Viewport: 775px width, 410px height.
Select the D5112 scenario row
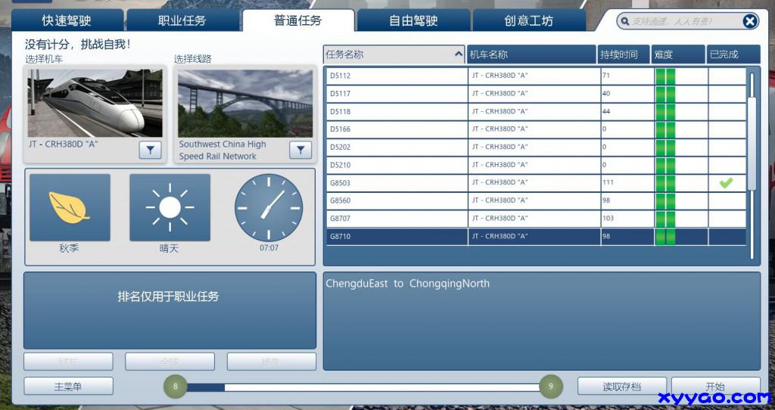[397, 76]
